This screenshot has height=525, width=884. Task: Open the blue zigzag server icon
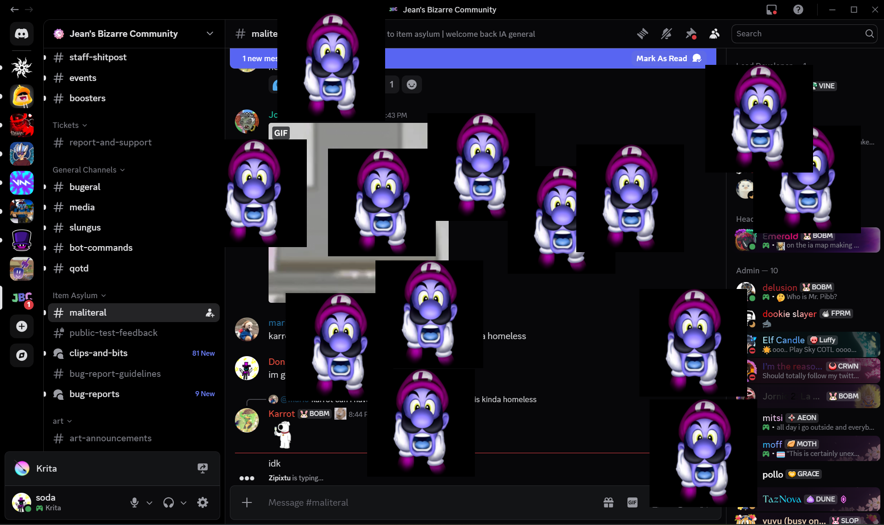(x=22, y=183)
